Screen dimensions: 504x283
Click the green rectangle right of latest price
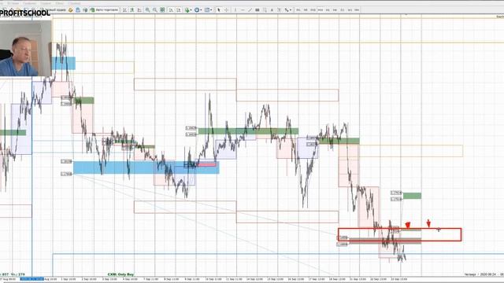pyautogui.click(x=412, y=196)
